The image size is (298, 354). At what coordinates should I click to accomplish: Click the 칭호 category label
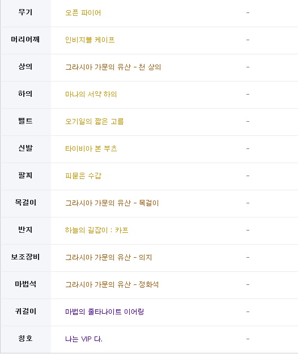point(25,339)
